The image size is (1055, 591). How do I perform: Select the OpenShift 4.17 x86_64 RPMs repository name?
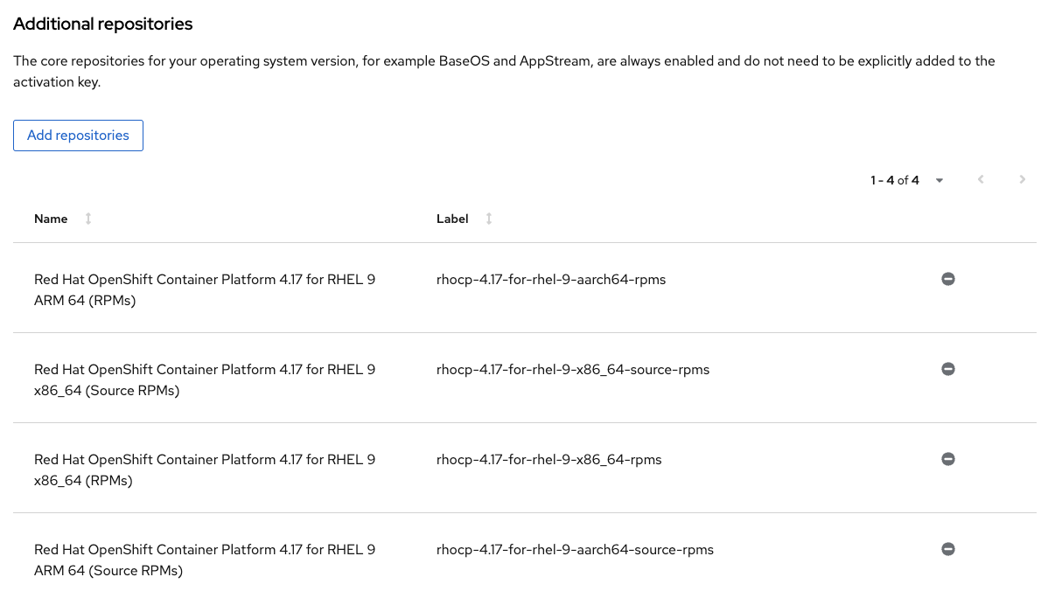coord(205,469)
